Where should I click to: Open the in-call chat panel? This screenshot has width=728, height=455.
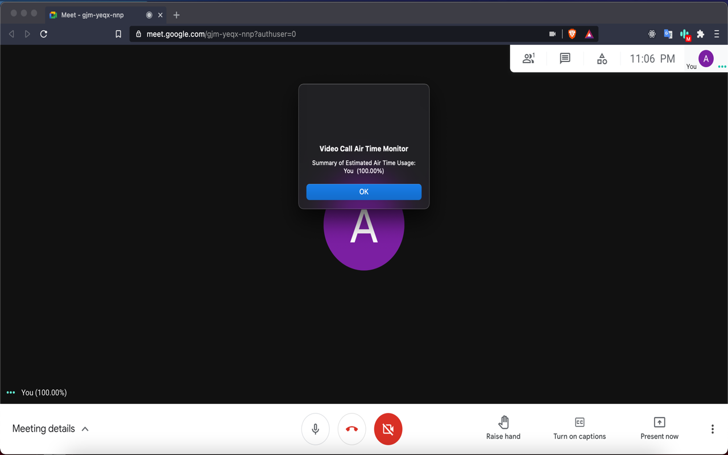(564, 58)
